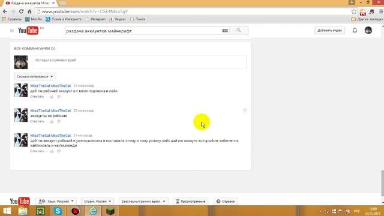384x216 pixels.
Task: Click the magnifier search button
Action: (x=239, y=31)
